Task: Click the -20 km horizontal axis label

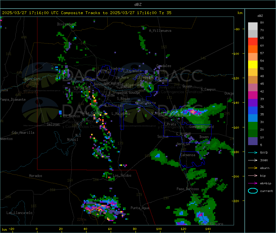Action: (x=11, y=229)
